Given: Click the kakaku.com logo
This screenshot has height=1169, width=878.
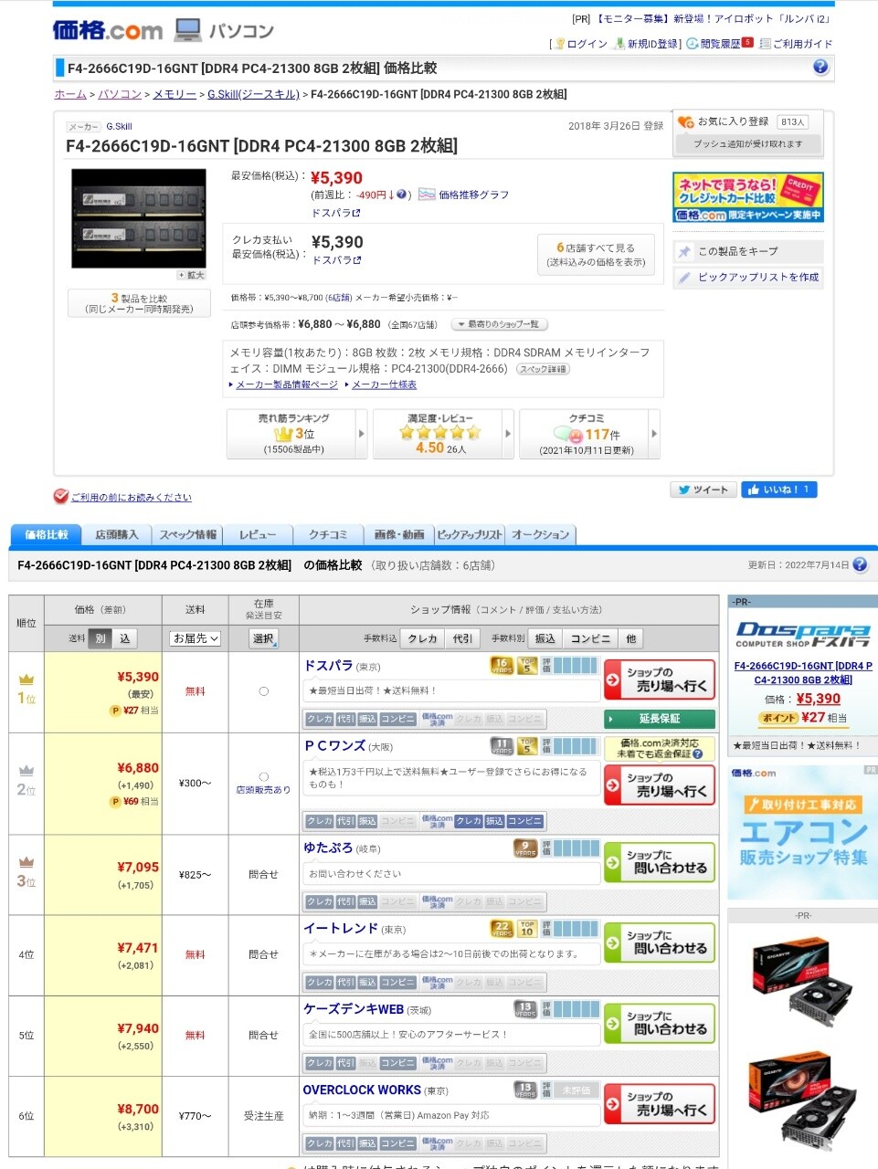Looking at the screenshot, I should click(108, 30).
